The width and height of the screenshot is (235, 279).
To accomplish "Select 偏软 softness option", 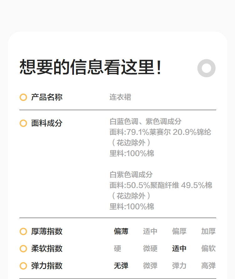I will [x=208, y=249].
